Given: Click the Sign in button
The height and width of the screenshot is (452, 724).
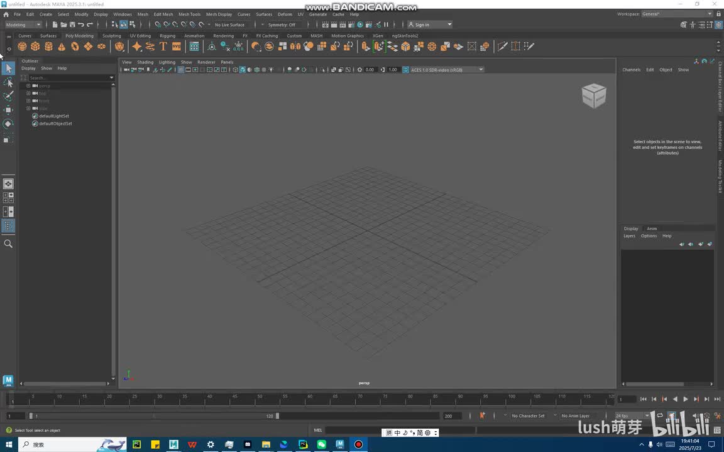Looking at the screenshot, I should click(x=422, y=24).
